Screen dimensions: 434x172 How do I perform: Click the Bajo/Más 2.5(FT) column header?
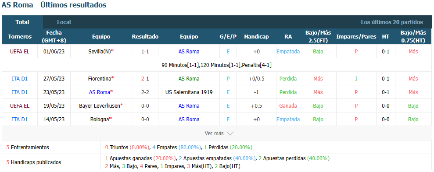pyautogui.click(x=318, y=36)
